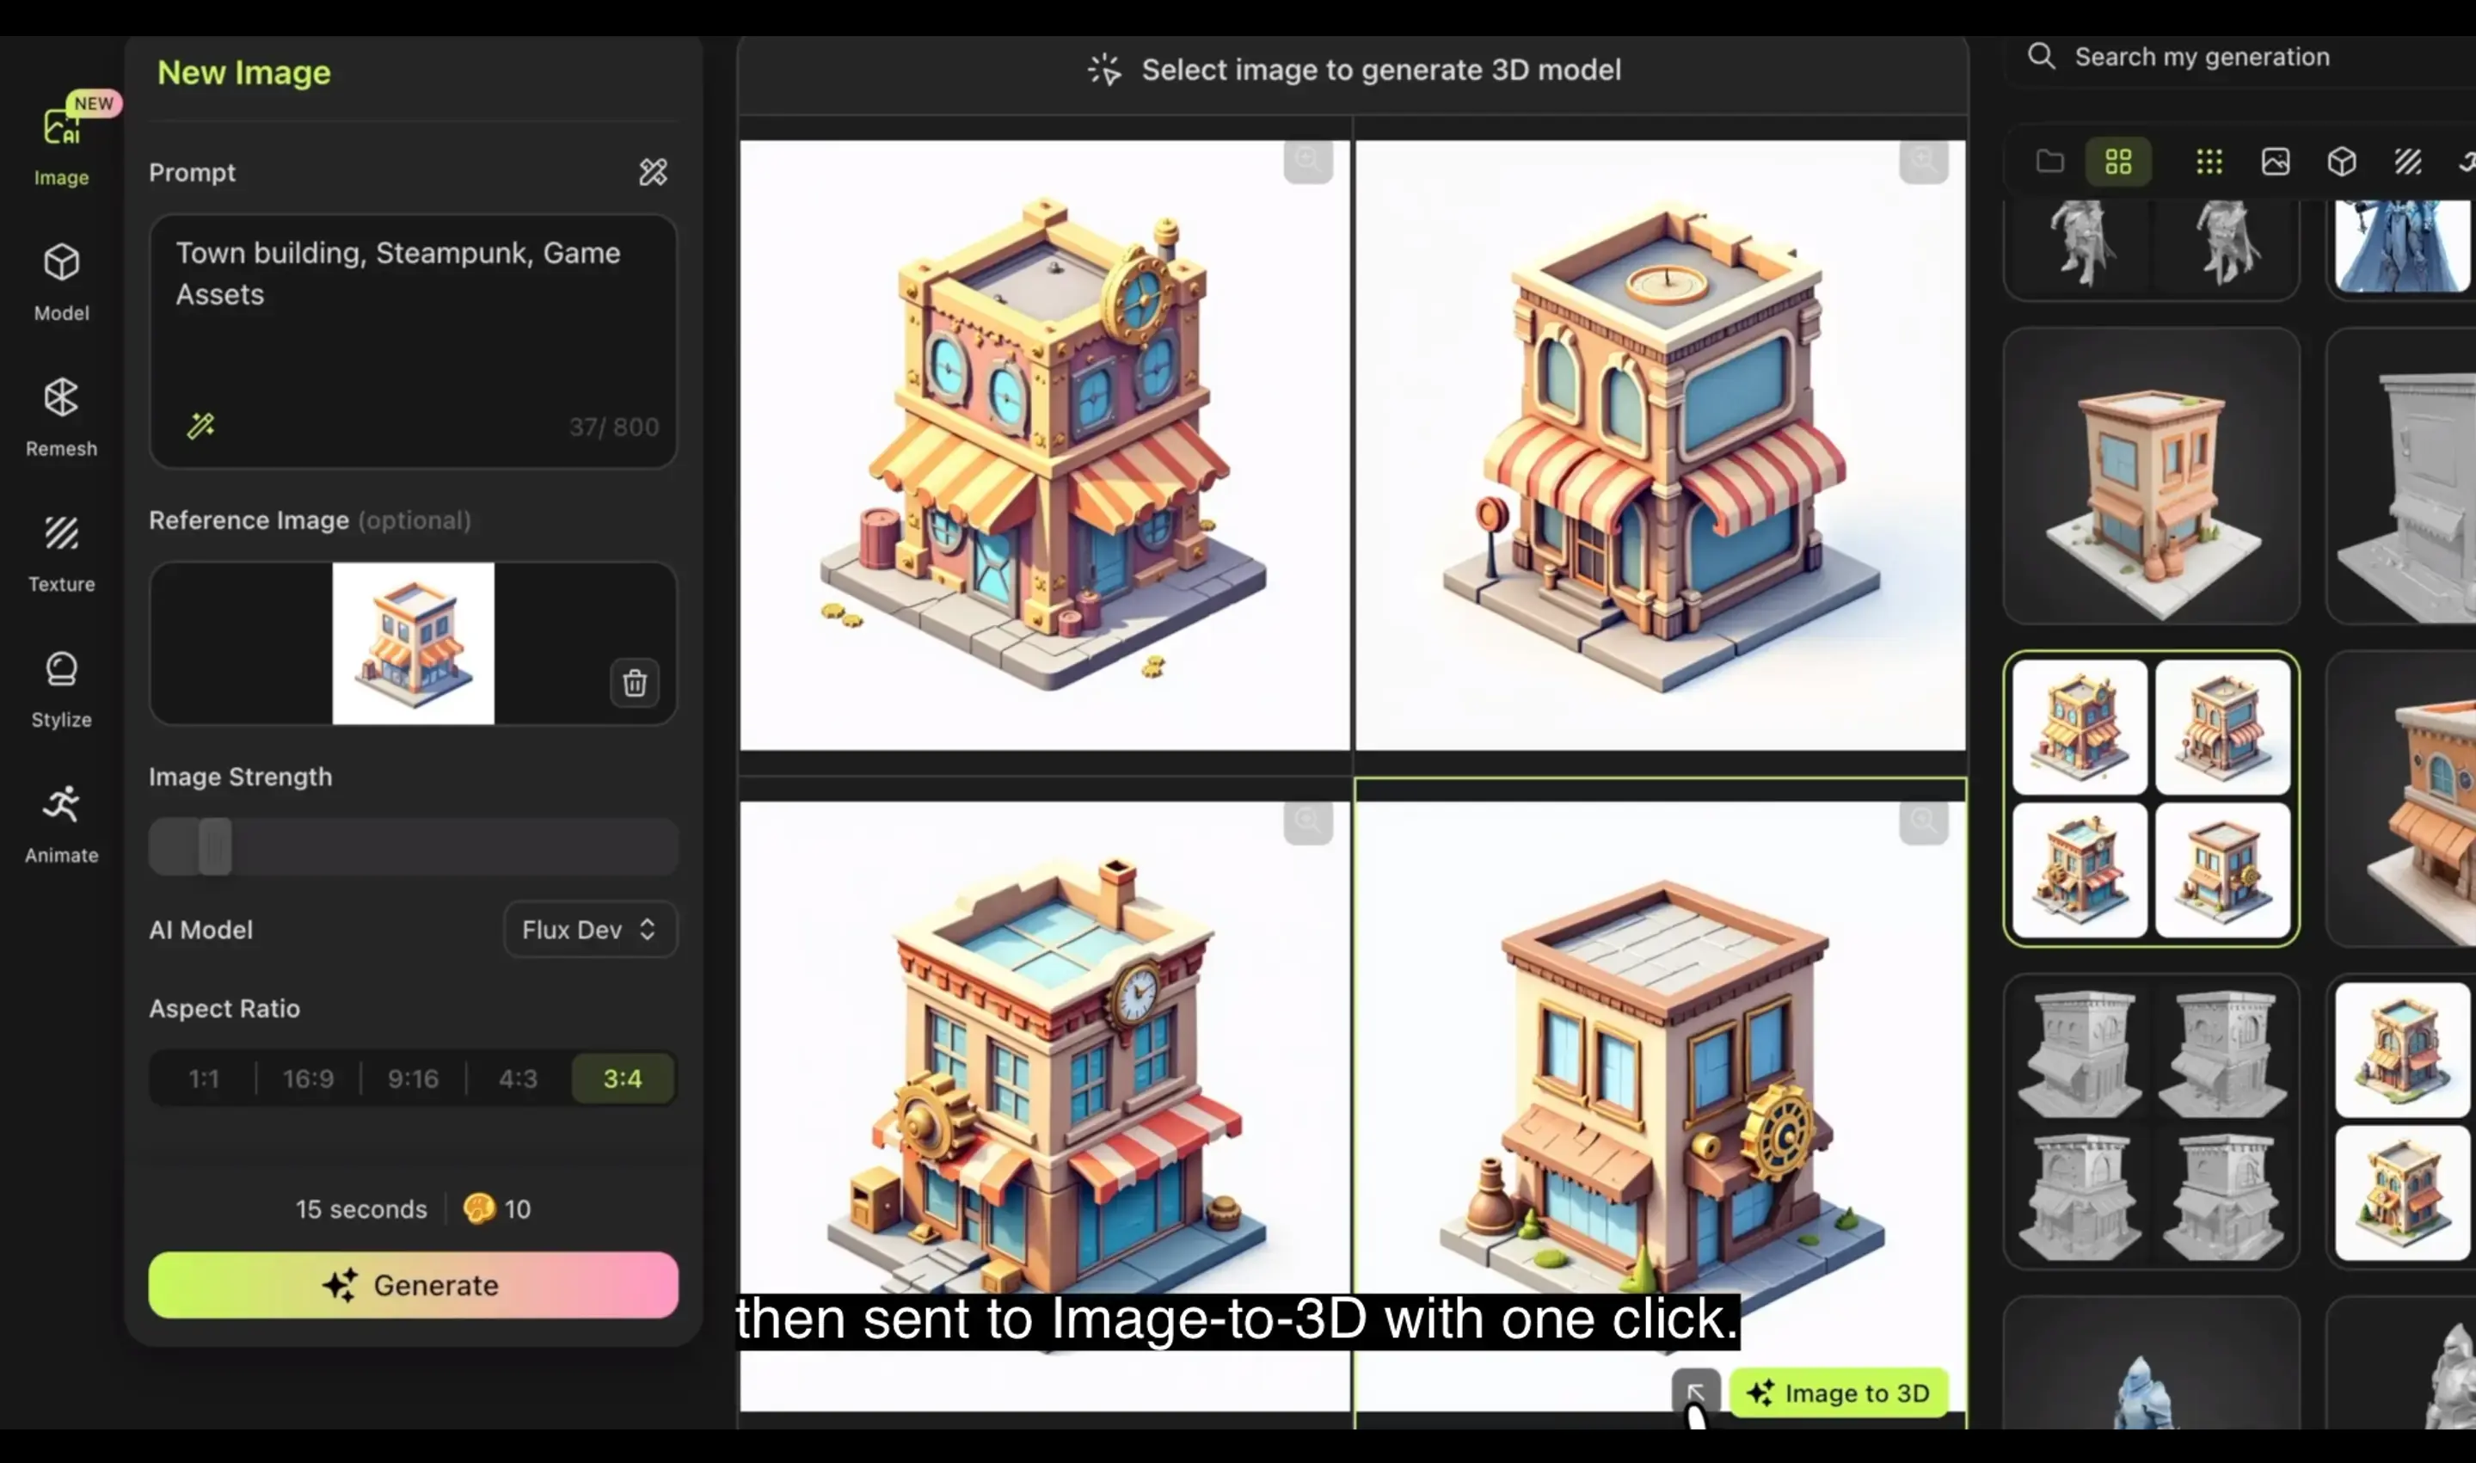Open the Animate tool
Image resolution: width=2476 pixels, height=1463 pixels.
(x=61, y=823)
